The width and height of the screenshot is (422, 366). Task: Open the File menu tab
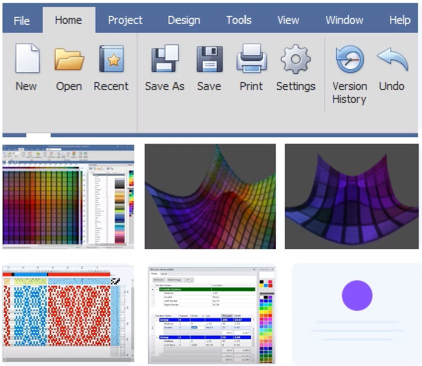pyautogui.click(x=21, y=20)
